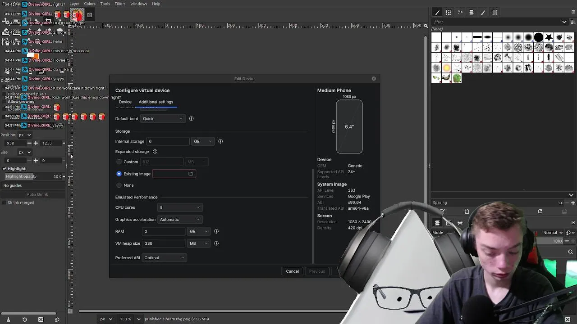Switch to Additional settings tab

point(156,102)
